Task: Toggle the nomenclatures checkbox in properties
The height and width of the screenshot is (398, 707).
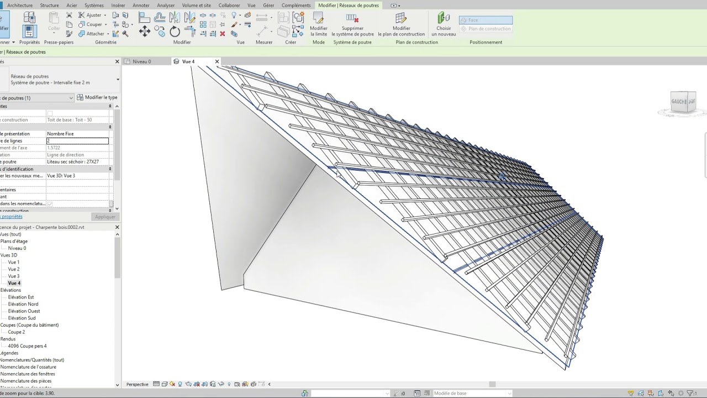Action: pos(50,203)
